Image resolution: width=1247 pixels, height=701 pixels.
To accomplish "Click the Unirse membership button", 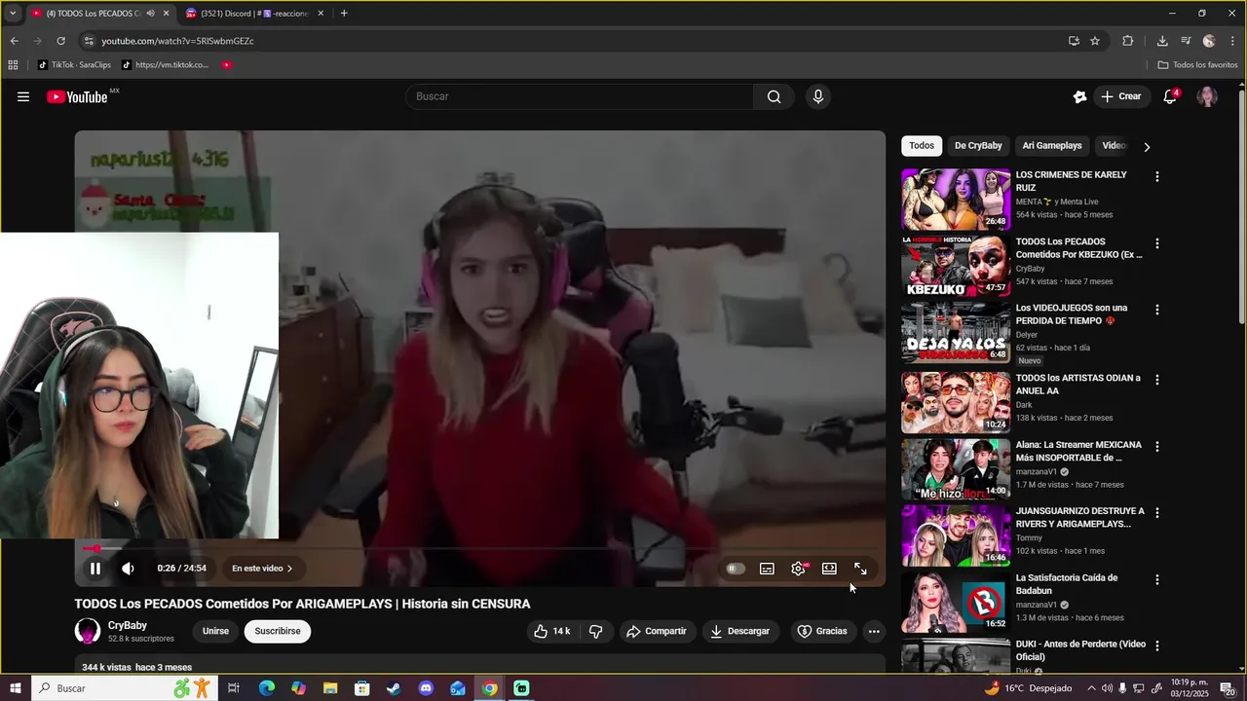I will point(215,631).
